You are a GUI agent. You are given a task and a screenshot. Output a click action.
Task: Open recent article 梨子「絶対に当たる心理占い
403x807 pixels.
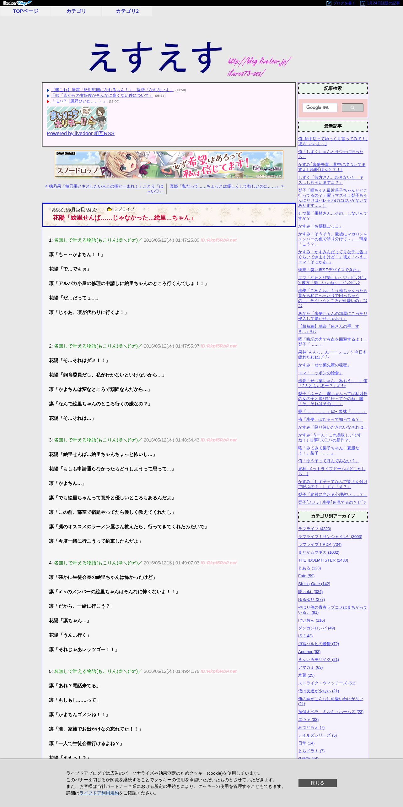click(x=332, y=495)
